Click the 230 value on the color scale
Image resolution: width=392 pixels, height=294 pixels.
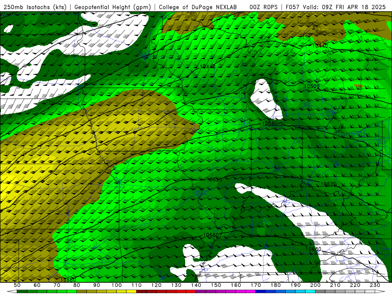coord(375,285)
